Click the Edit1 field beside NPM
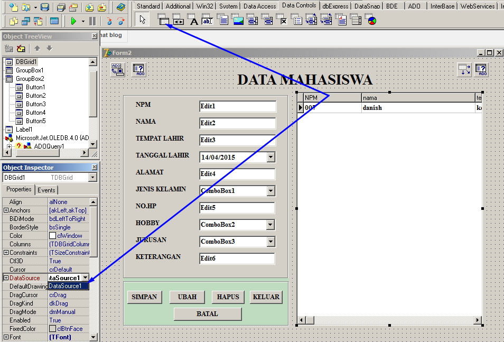 click(x=237, y=106)
